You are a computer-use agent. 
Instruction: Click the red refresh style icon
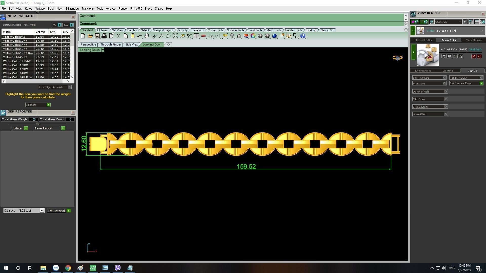[479, 56]
